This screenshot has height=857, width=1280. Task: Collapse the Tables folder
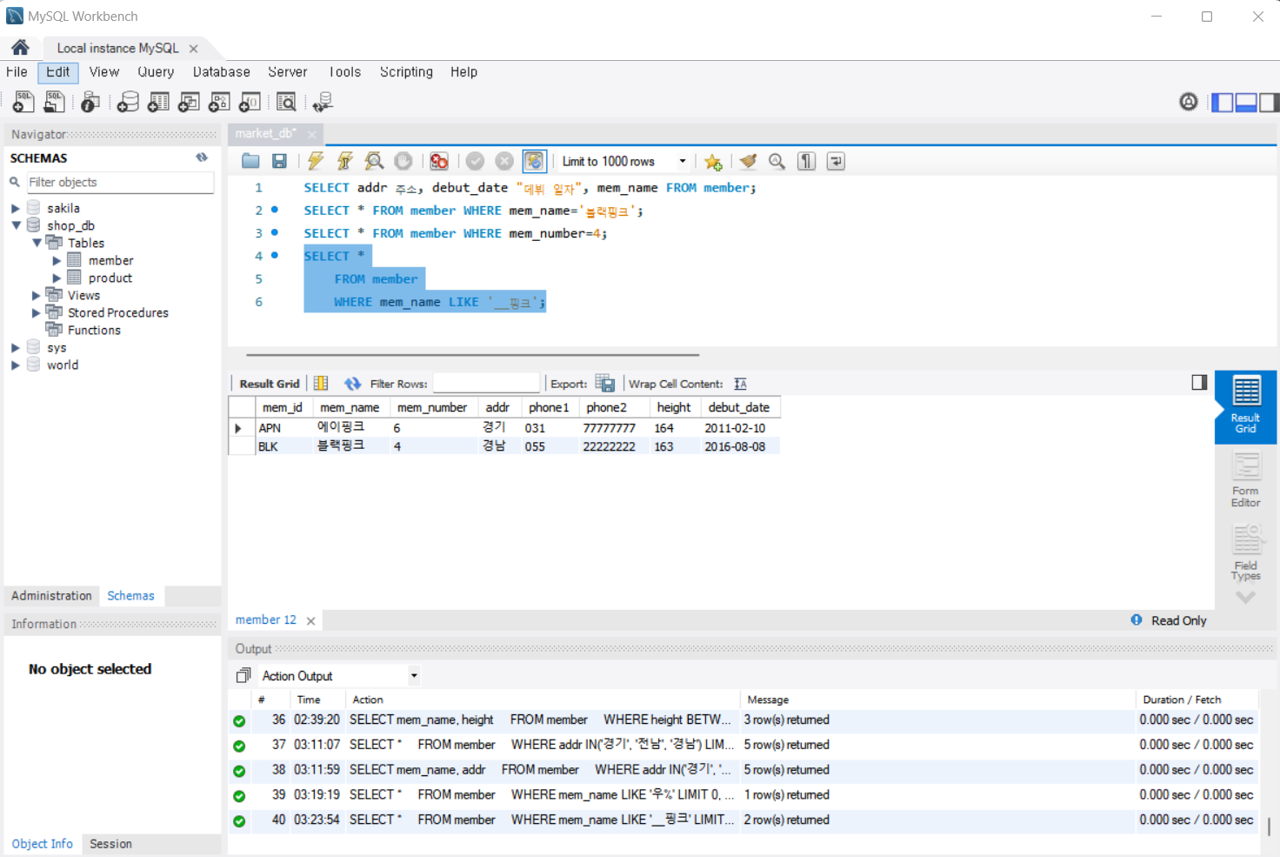click(x=37, y=243)
